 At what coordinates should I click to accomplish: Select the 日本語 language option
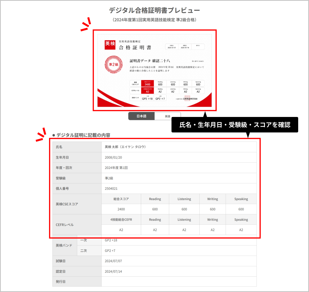[x=141, y=116]
